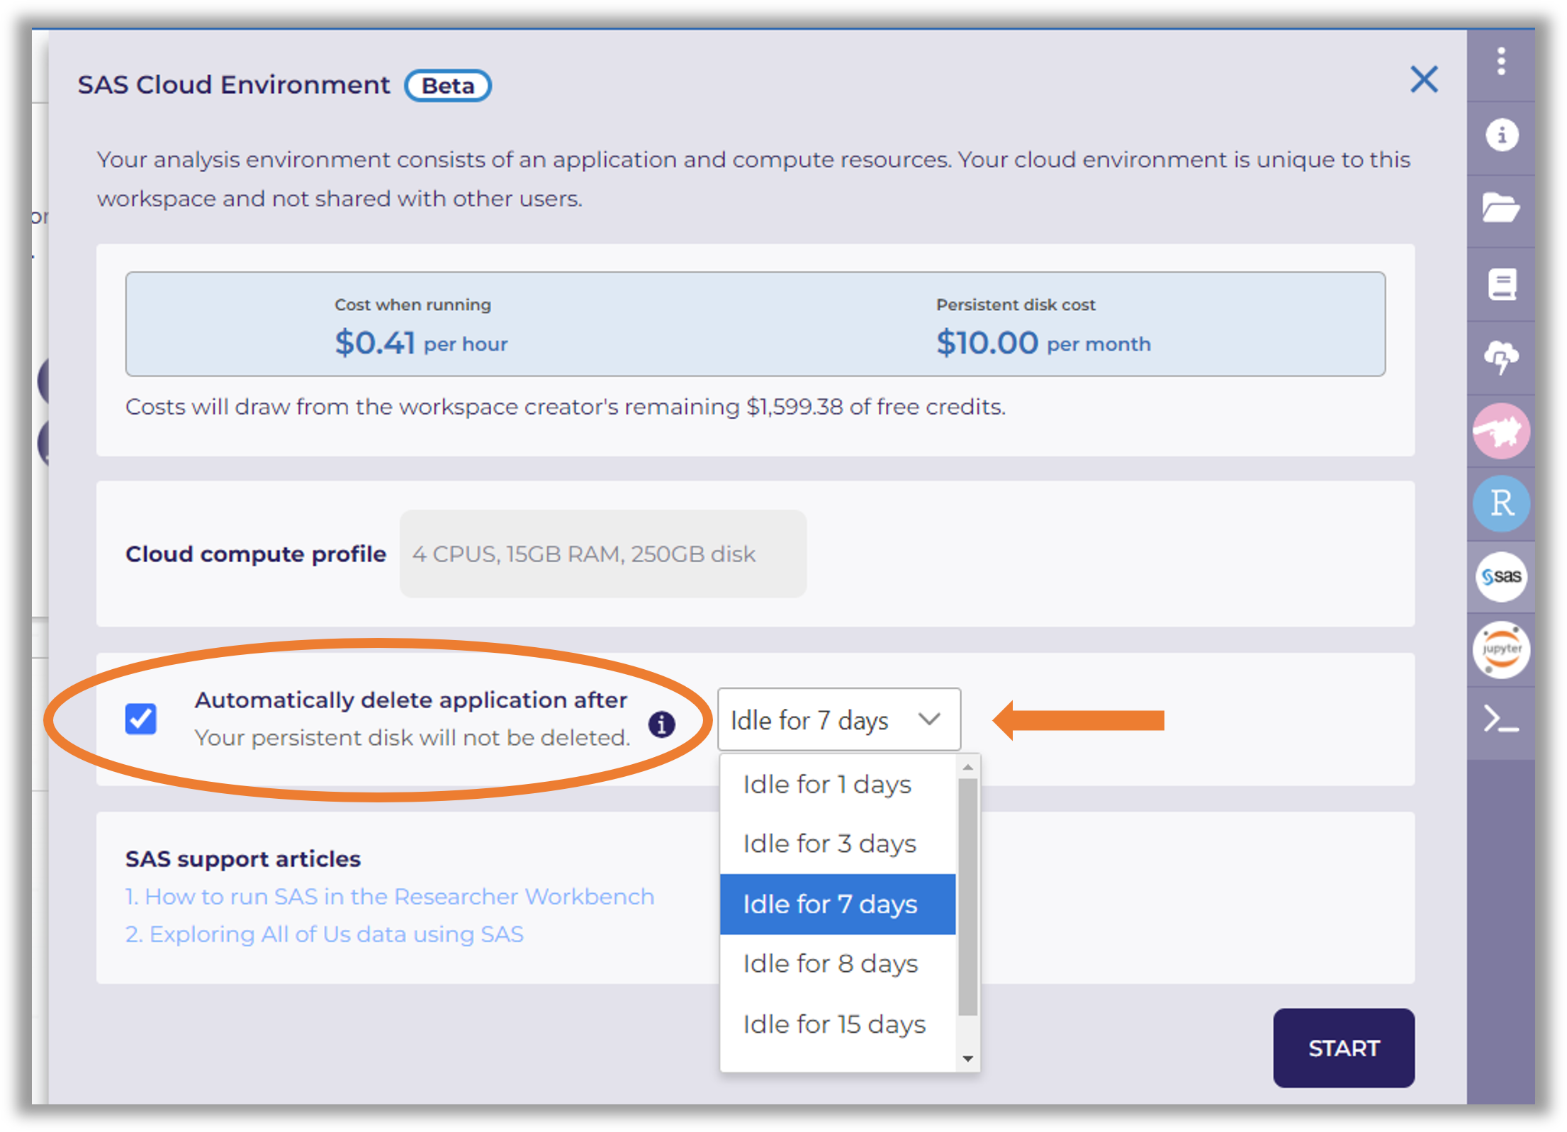1567x1132 pixels.
Task: Open the folder icon in sidebar
Action: pos(1501,208)
